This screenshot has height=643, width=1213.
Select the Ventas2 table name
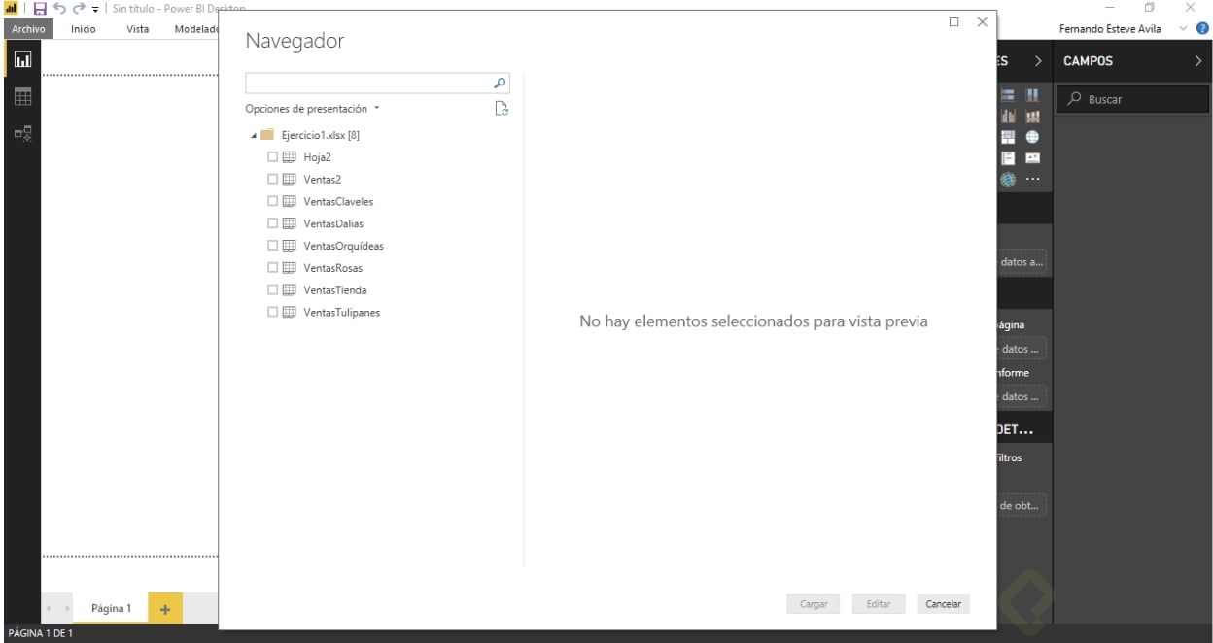tap(322, 180)
